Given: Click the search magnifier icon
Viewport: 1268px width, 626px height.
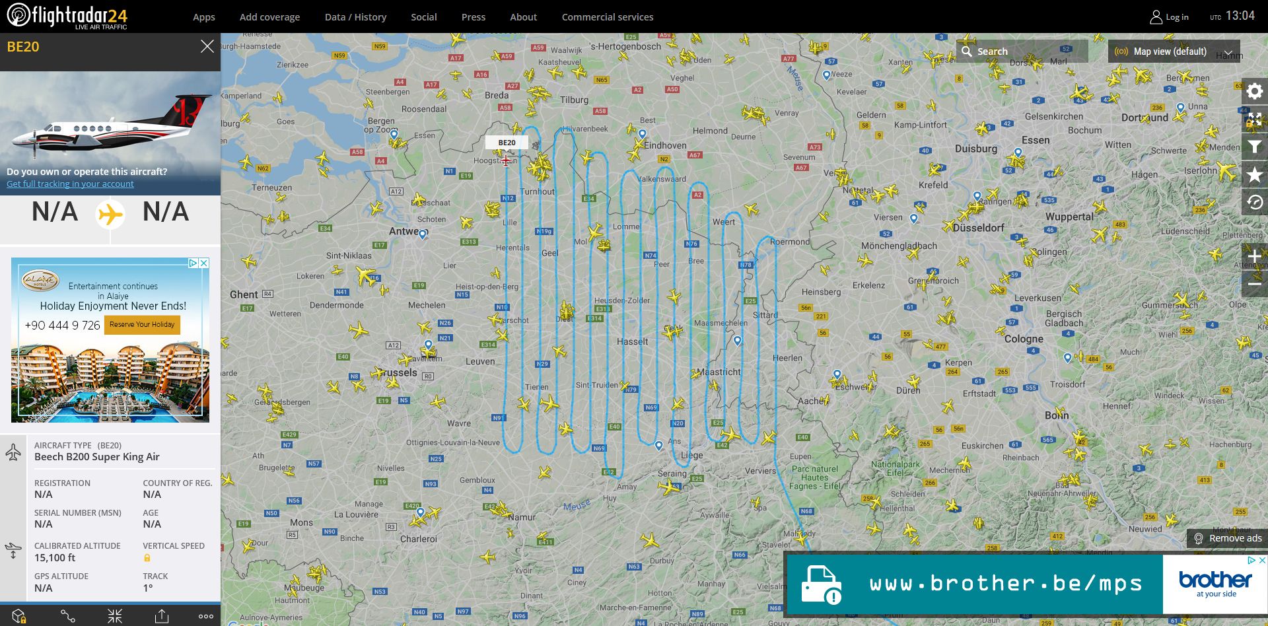Looking at the screenshot, I should 967,52.
